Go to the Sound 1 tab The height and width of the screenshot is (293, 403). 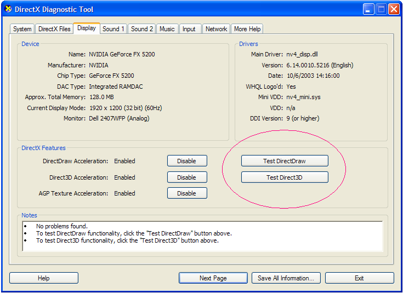113,29
